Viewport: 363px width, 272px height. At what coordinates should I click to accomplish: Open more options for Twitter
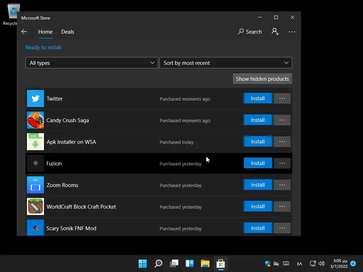click(x=282, y=98)
